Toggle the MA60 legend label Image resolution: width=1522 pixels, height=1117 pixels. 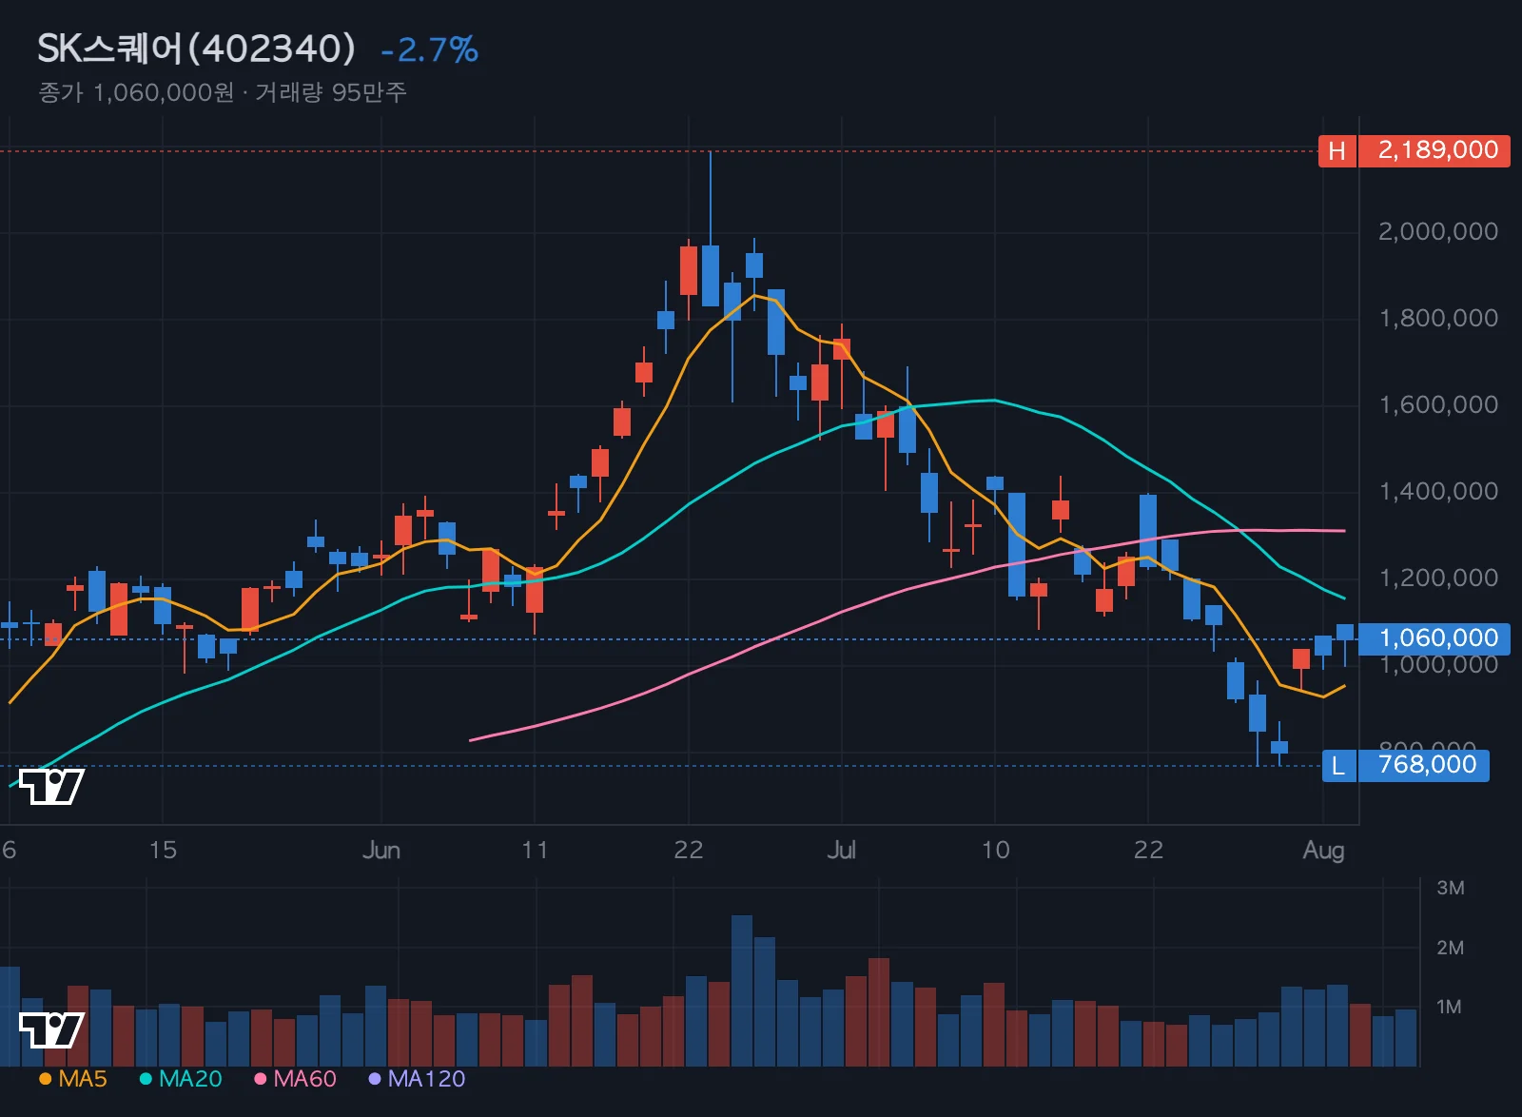click(304, 1079)
